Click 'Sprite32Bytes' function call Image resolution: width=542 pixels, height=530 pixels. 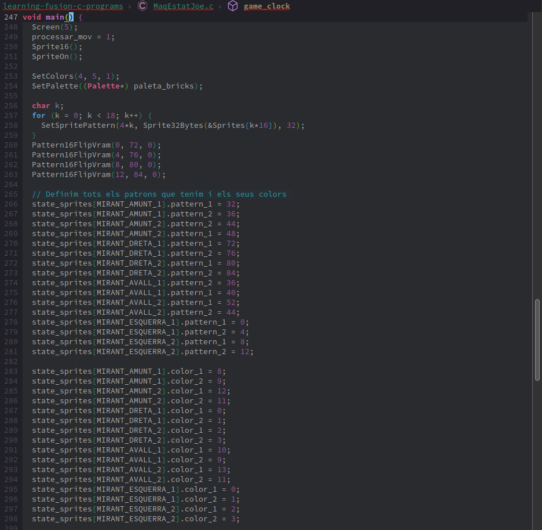pyautogui.click(x=173, y=126)
